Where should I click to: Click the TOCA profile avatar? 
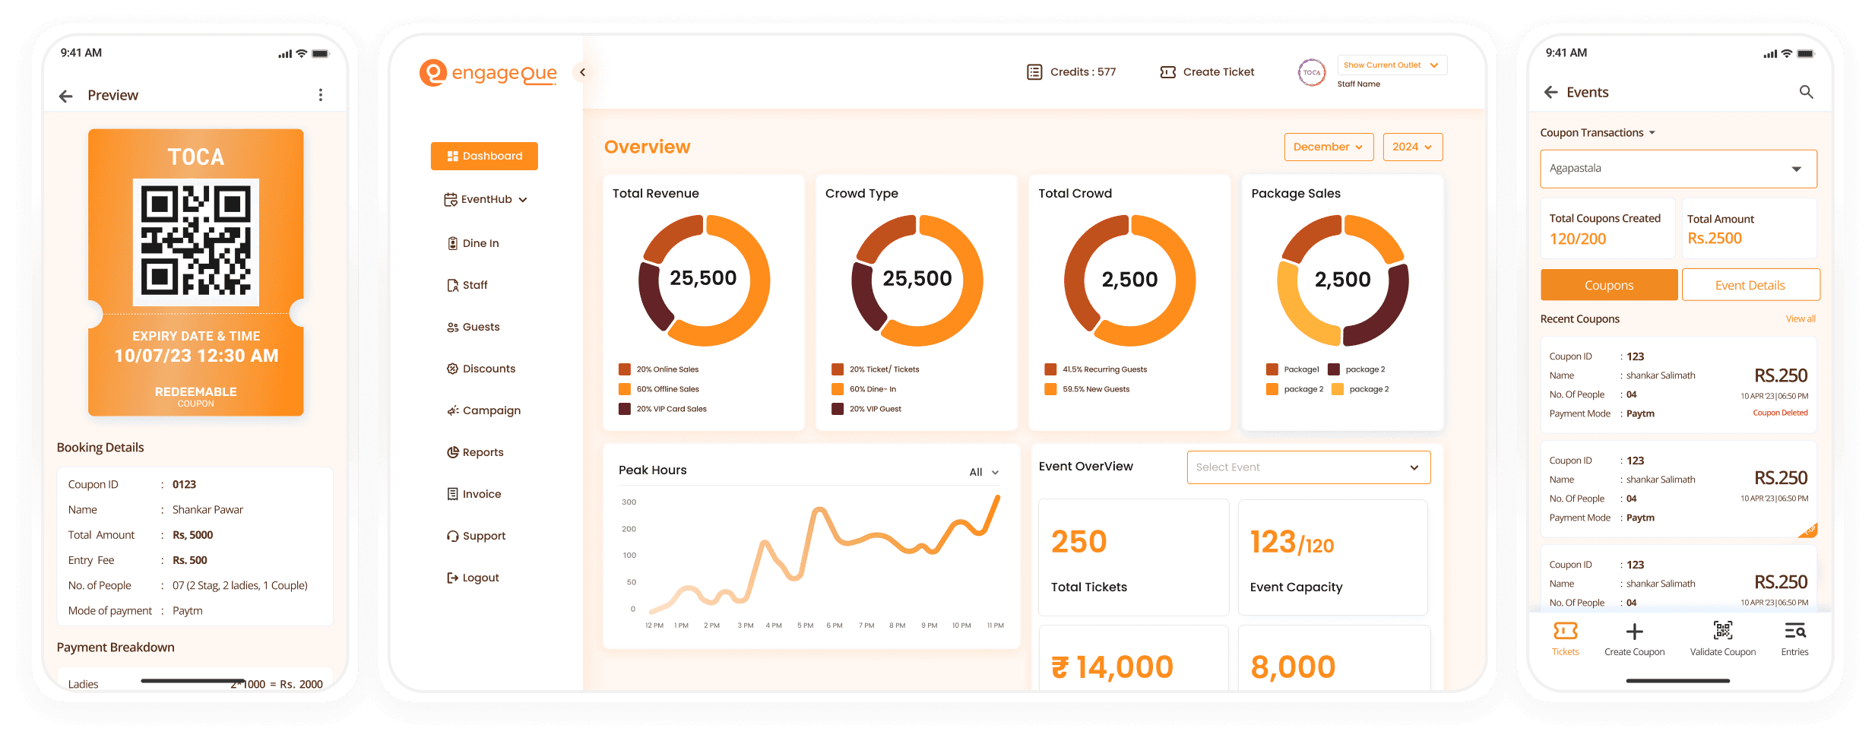[x=1312, y=73]
